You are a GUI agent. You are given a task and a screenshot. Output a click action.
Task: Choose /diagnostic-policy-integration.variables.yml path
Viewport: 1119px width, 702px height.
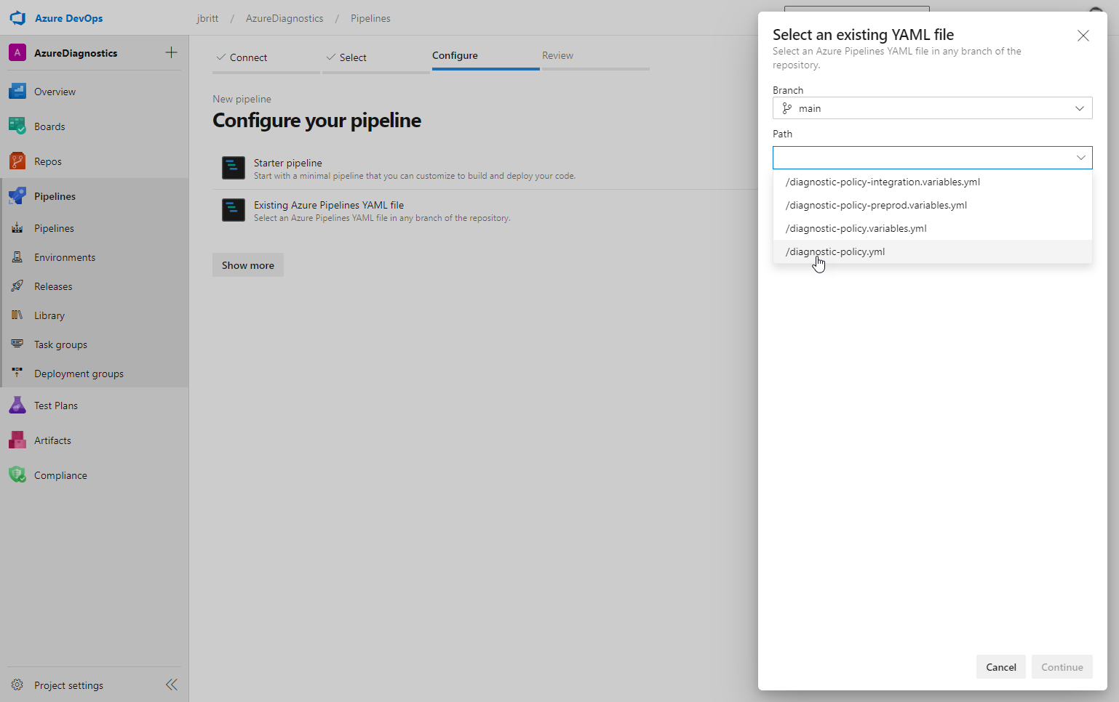pyautogui.click(x=933, y=182)
